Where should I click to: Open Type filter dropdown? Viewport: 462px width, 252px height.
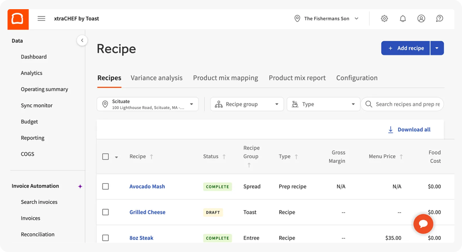tap(323, 104)
